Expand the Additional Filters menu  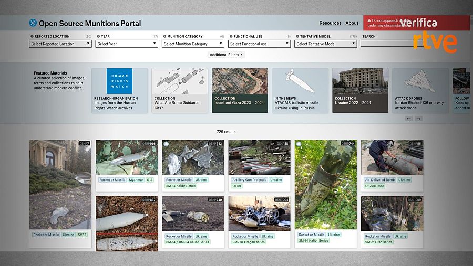pos(226,55)
